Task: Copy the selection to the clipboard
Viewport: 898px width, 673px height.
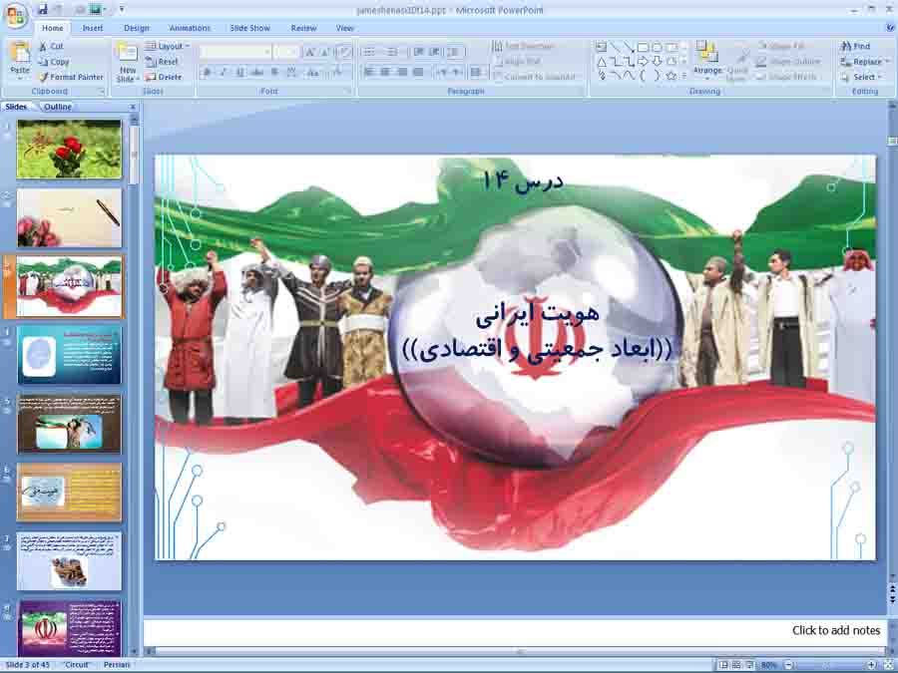Action: coord(54,61)
